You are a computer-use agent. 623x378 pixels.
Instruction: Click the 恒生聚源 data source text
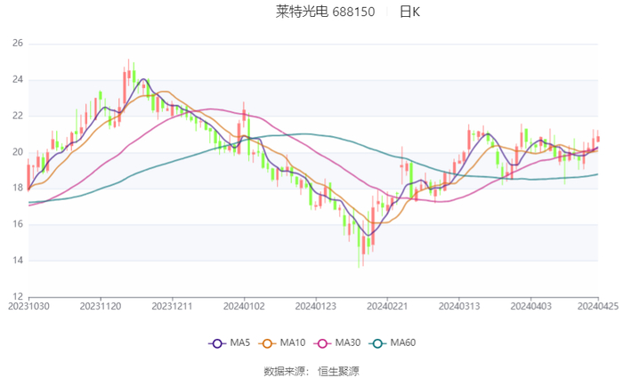click(338, 371)
